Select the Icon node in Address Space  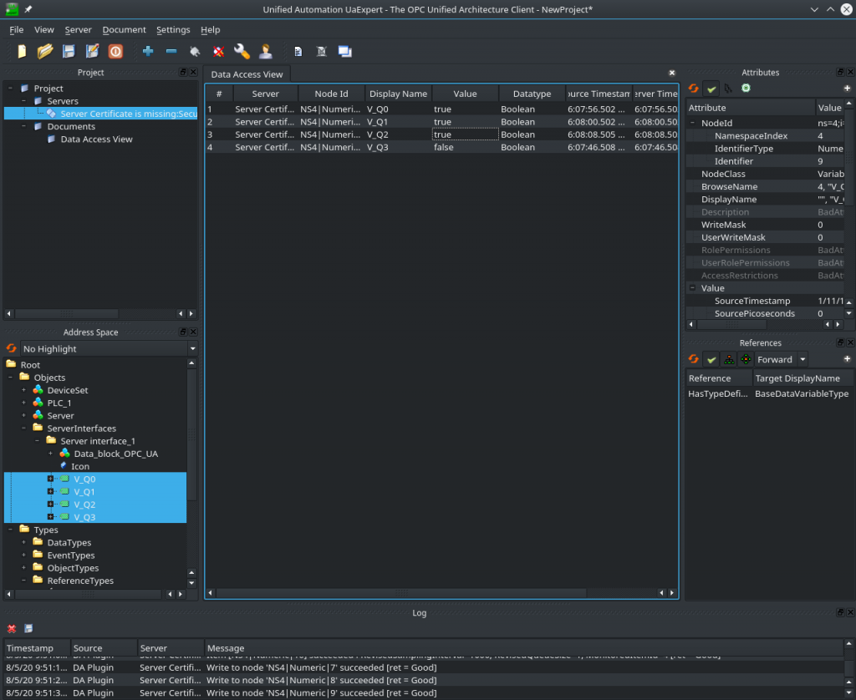80,466
